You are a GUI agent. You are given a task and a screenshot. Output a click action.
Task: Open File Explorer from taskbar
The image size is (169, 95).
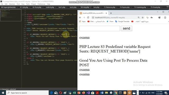[106, 93]
